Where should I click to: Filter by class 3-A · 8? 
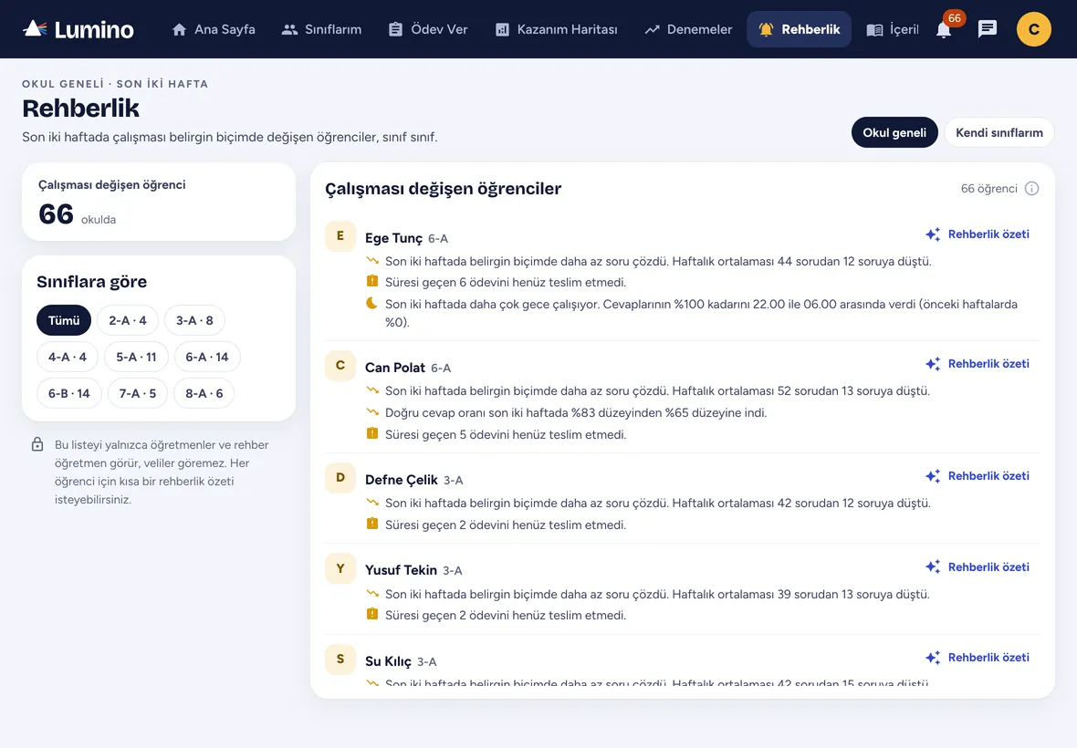pos(194,320)
